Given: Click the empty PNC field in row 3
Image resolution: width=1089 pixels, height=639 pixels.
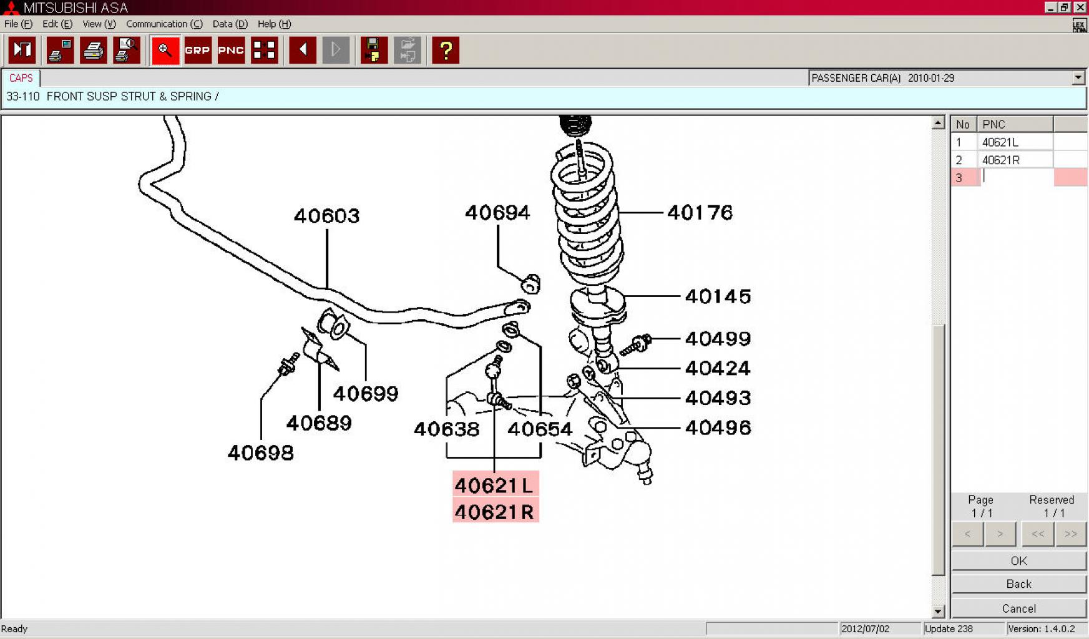Looking at the screenshot, I should (x=1015, y=178).
